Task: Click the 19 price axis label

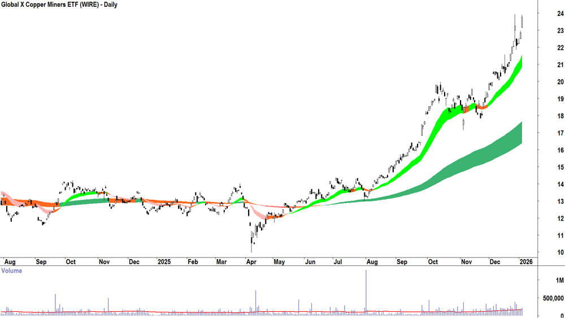Action: pos(560,99)
